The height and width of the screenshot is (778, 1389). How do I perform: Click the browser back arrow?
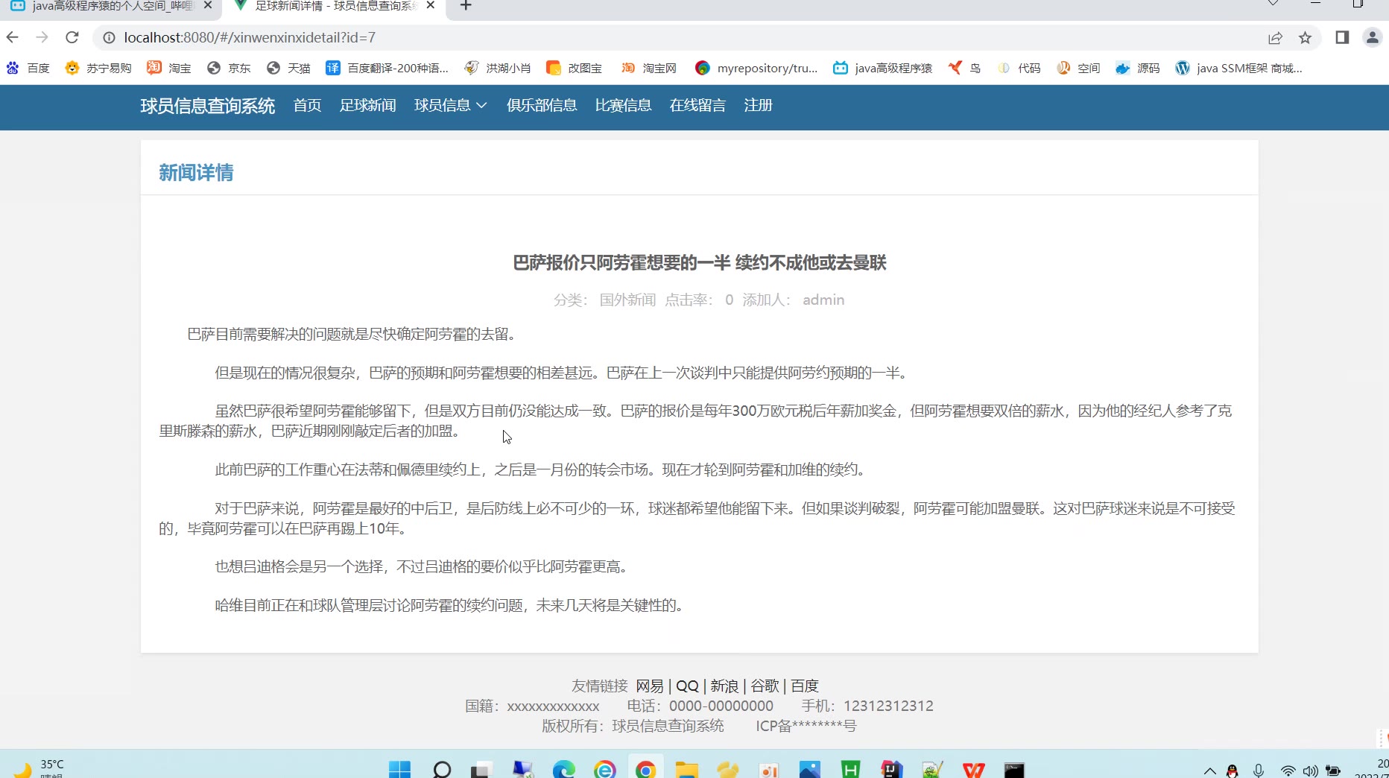[x=13, y=37]
